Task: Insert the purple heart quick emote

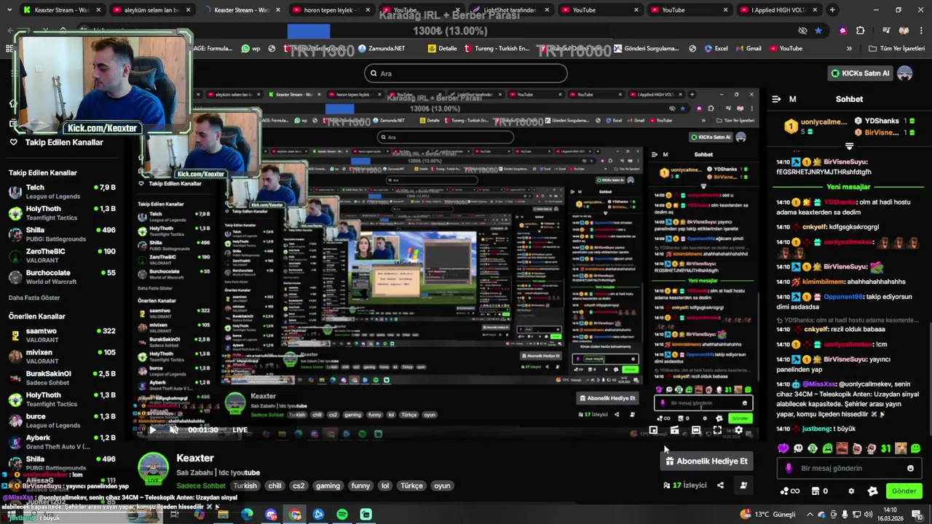Action: (x=783, y=448)
